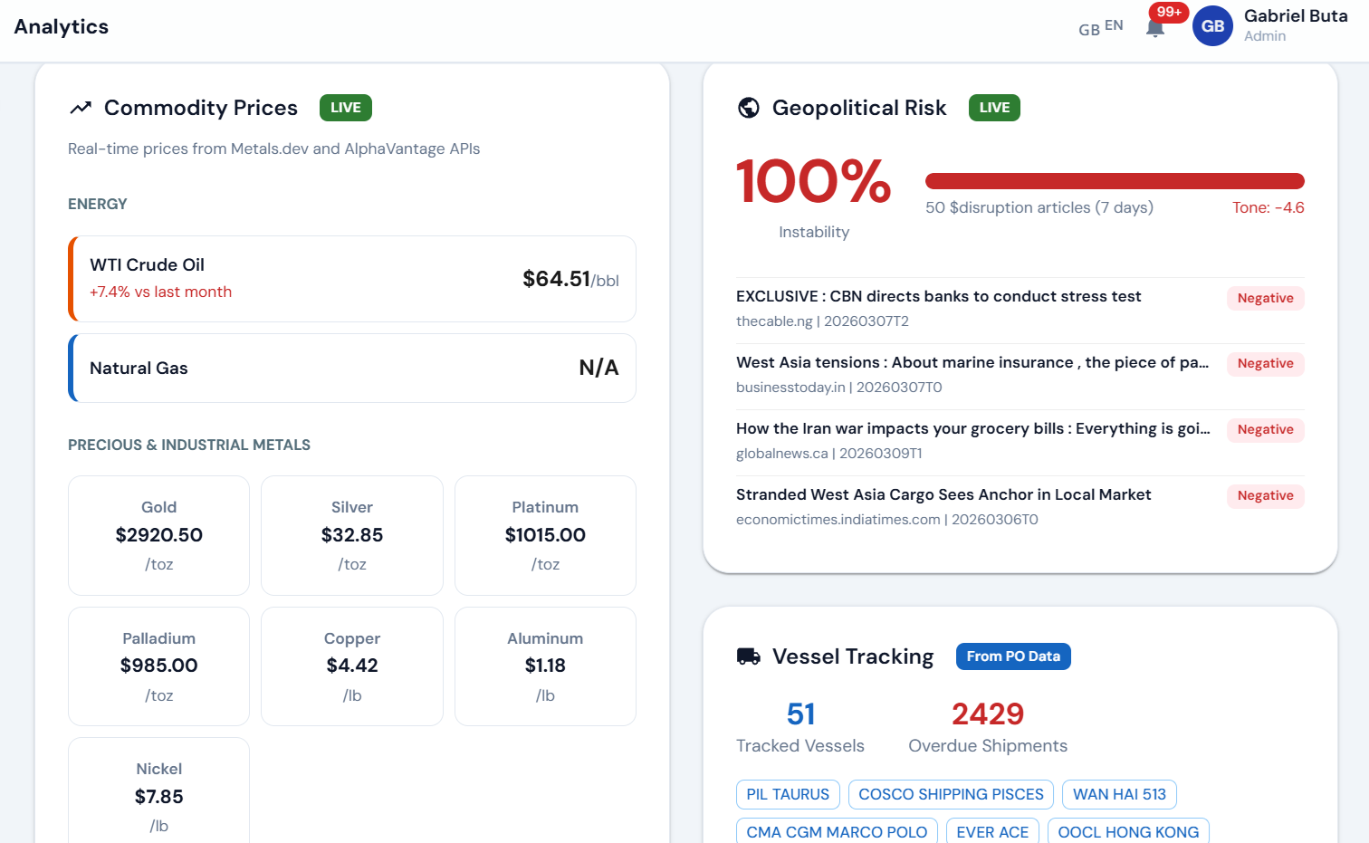Select the WAN HAI 513 vessel
This screenshot has height=843, width=1369.
(1119, 794)
